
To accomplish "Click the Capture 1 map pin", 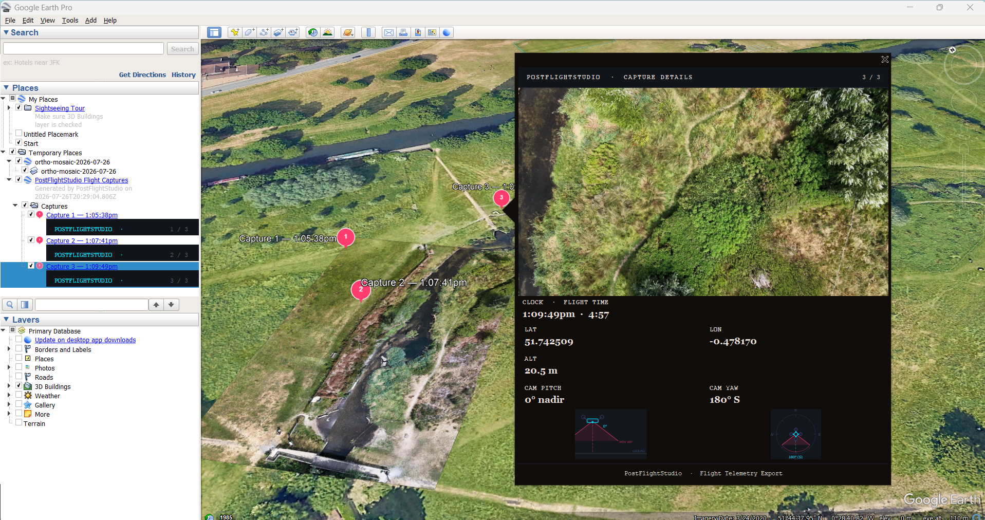I will click(346, 238).
